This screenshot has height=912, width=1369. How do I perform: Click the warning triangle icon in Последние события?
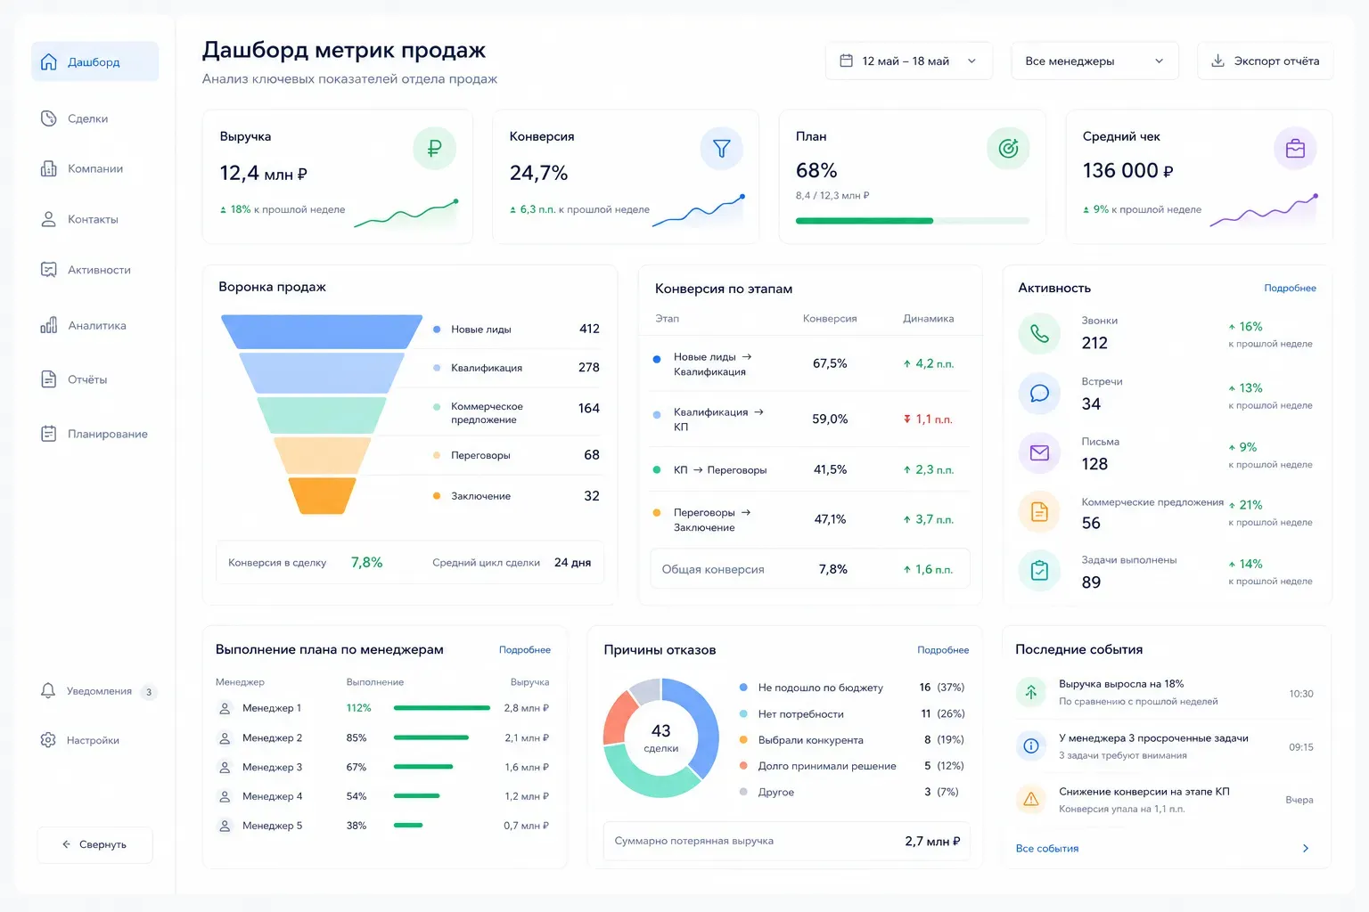[x=1031, y=799]
